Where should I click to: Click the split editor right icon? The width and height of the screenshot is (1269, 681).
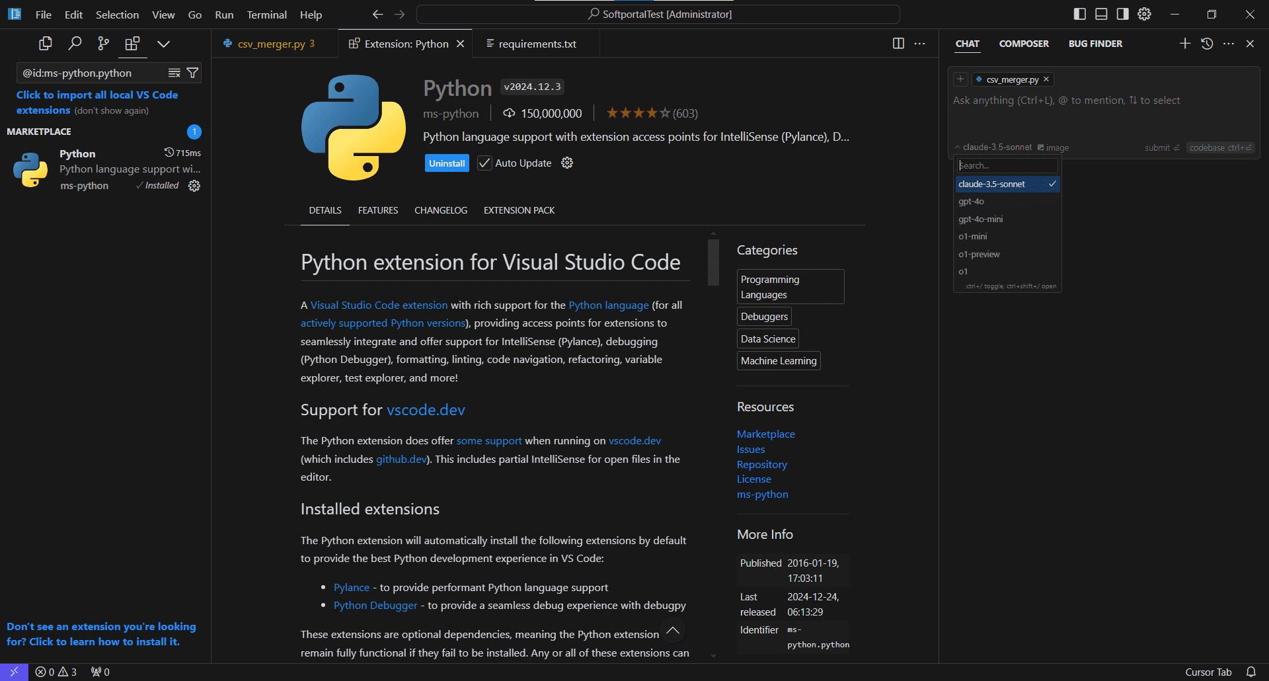tap(898, 44)
